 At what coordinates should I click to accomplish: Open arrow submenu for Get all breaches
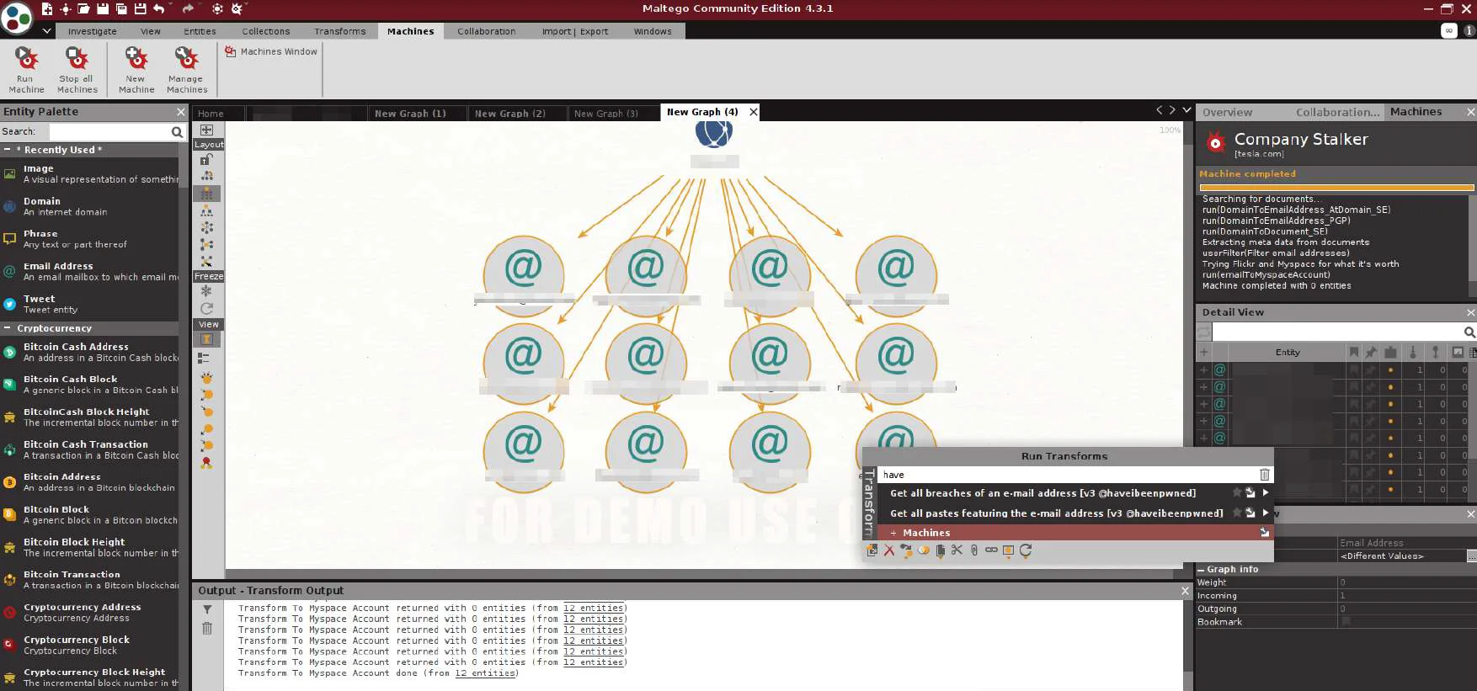point(1265,492)
